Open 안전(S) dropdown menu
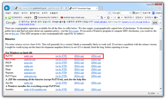This screenshot has width=166, height=99. coord(139,17)
